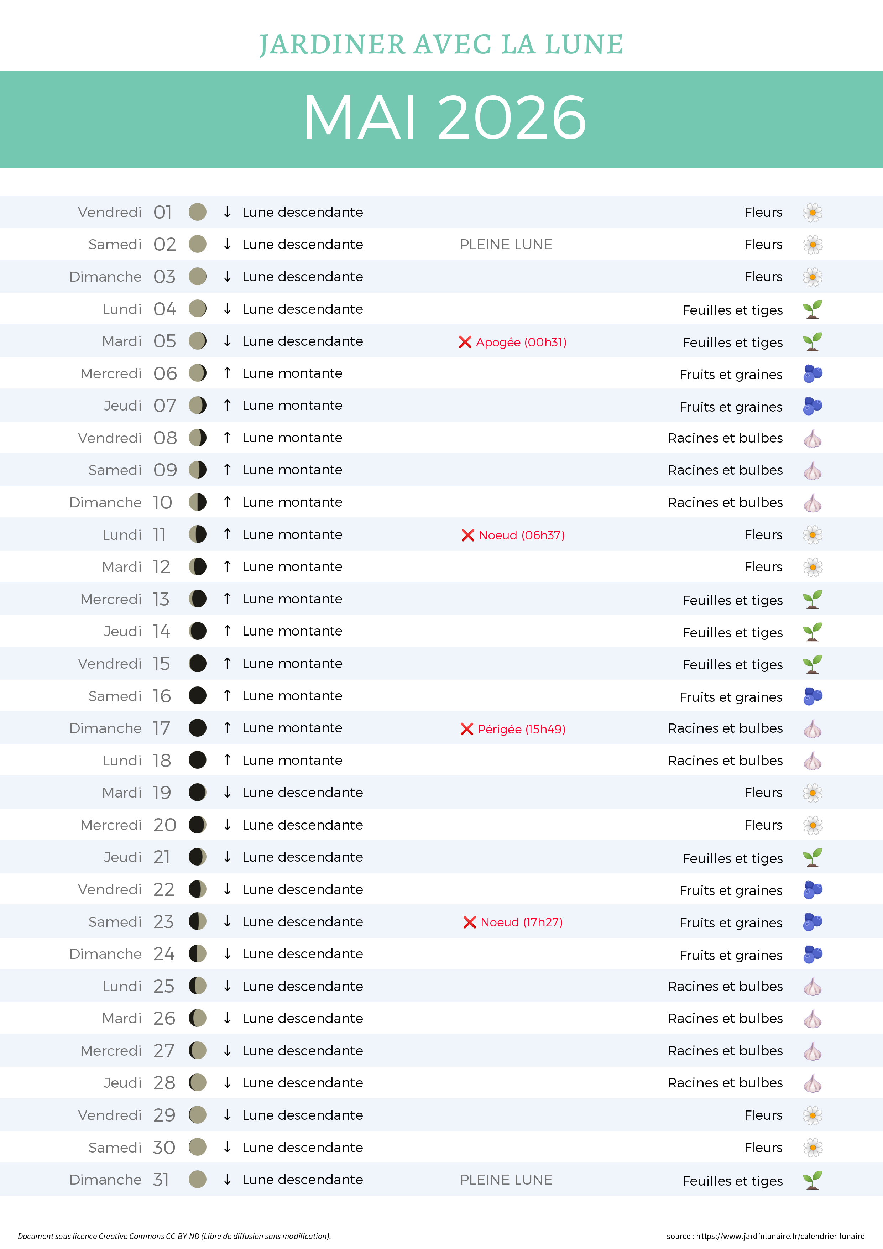
Task: Click the down arrow on Mardi 19 row
Action: (228, 793)
